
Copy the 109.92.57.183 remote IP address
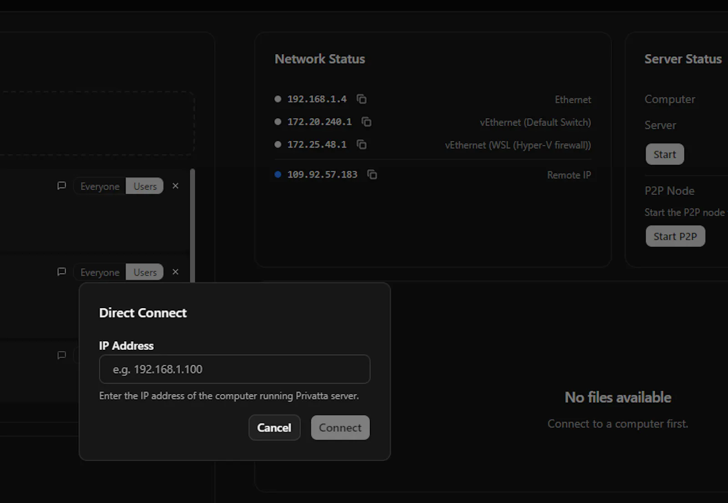tap(372, 174)
